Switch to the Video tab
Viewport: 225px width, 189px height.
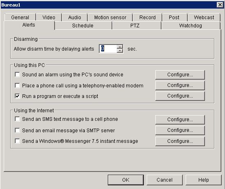click(49, 18)
